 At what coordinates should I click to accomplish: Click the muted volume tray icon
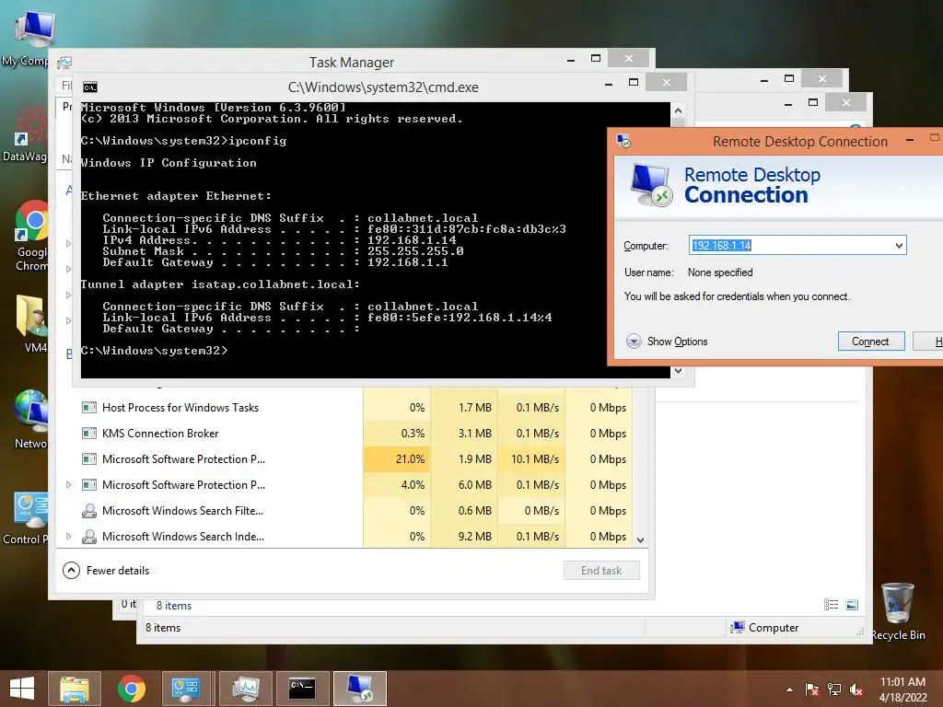(x=857, y=690)
